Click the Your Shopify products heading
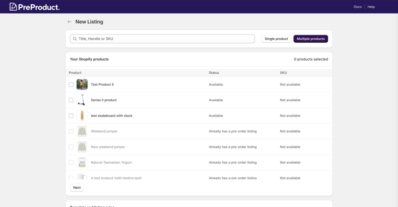Screen dimensions: 398x207 [89, 59]
